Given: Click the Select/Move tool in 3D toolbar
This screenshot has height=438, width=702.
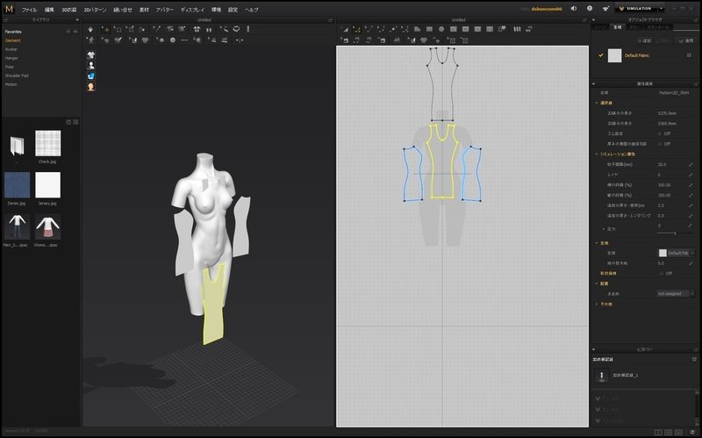Looking at the screenshot, I should (105, 29).
